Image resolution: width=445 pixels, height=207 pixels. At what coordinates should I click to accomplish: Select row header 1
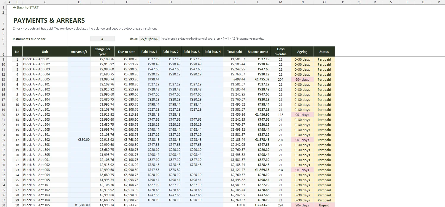pyautogui.click(x=3, y=7)
